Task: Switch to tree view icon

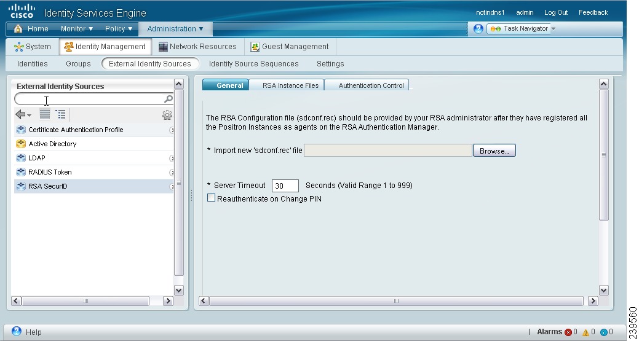Action: tap(61, 114)
